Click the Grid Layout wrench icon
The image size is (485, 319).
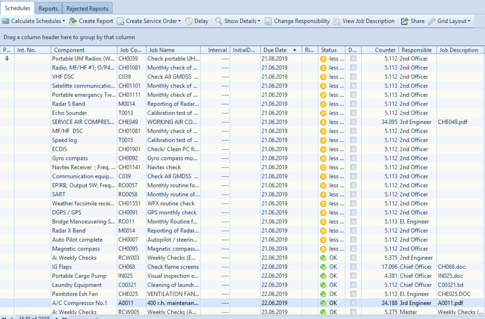[x=431, y=21]
